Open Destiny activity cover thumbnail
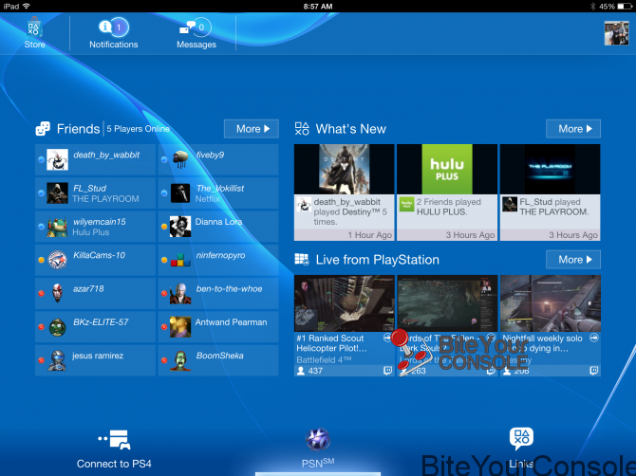 [x=344, y=169]
